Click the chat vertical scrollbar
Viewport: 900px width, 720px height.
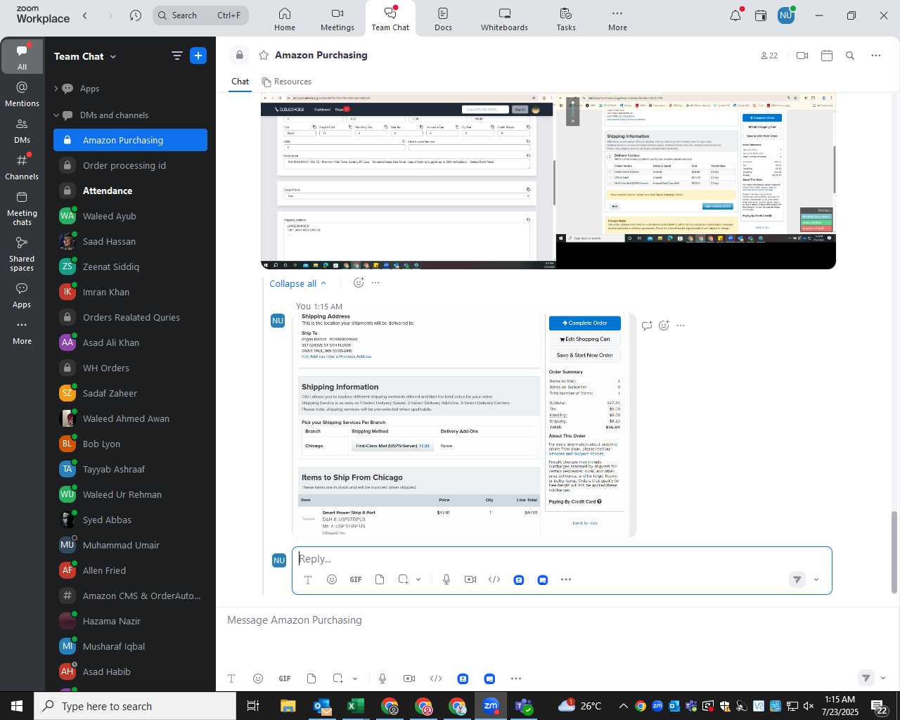pos(894,552)
